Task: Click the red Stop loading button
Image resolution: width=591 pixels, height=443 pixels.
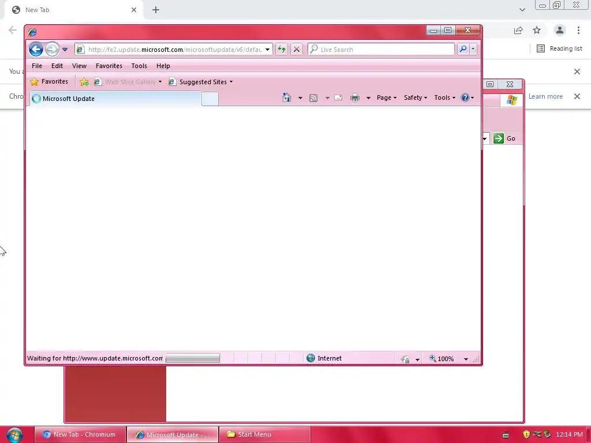Action: [x=297, y=50]
